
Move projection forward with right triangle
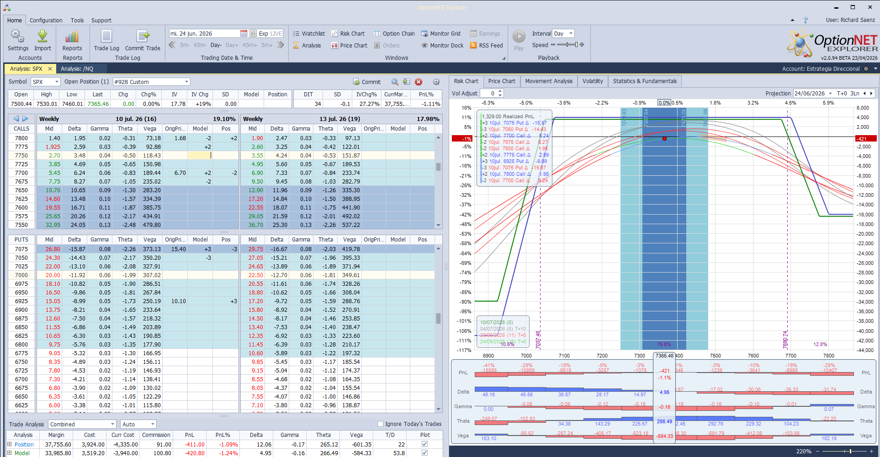pos(871,93)
